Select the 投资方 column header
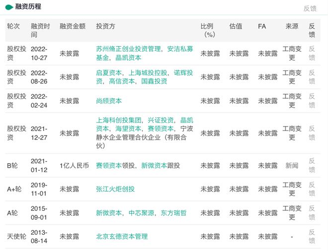Image resolution: width=328 pixels, height=251 pixels. [x=106, y=26]
